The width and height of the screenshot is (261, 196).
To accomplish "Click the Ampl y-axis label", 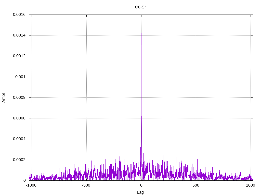I will pyautogui.click(x=4, y=98).
